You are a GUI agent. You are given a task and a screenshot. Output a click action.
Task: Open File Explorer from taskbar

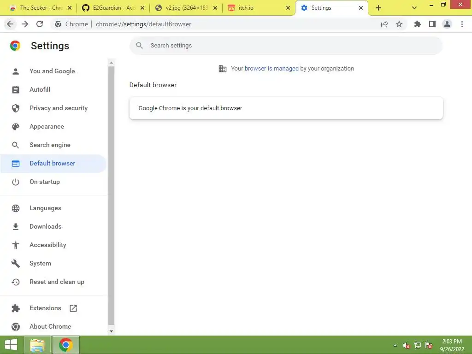(x=37, y=345)
